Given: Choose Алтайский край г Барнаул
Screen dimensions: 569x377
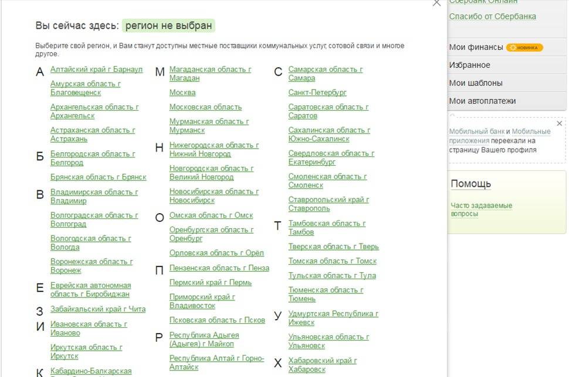Looking at the screenshot, I should [x=96, y=69].
